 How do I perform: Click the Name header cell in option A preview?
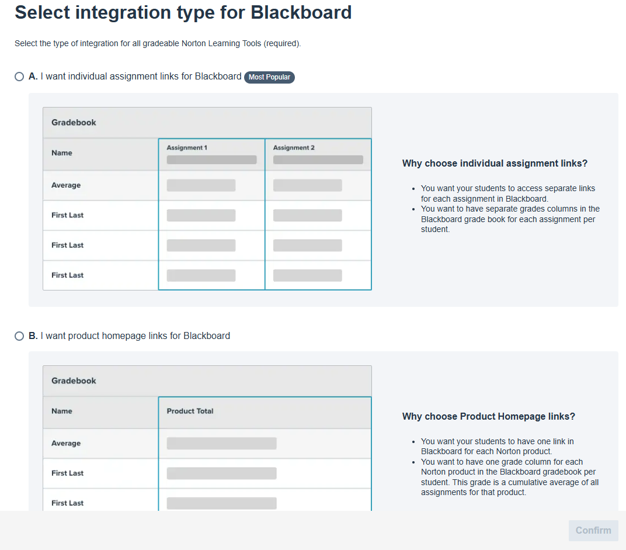[x=61, y=154]
